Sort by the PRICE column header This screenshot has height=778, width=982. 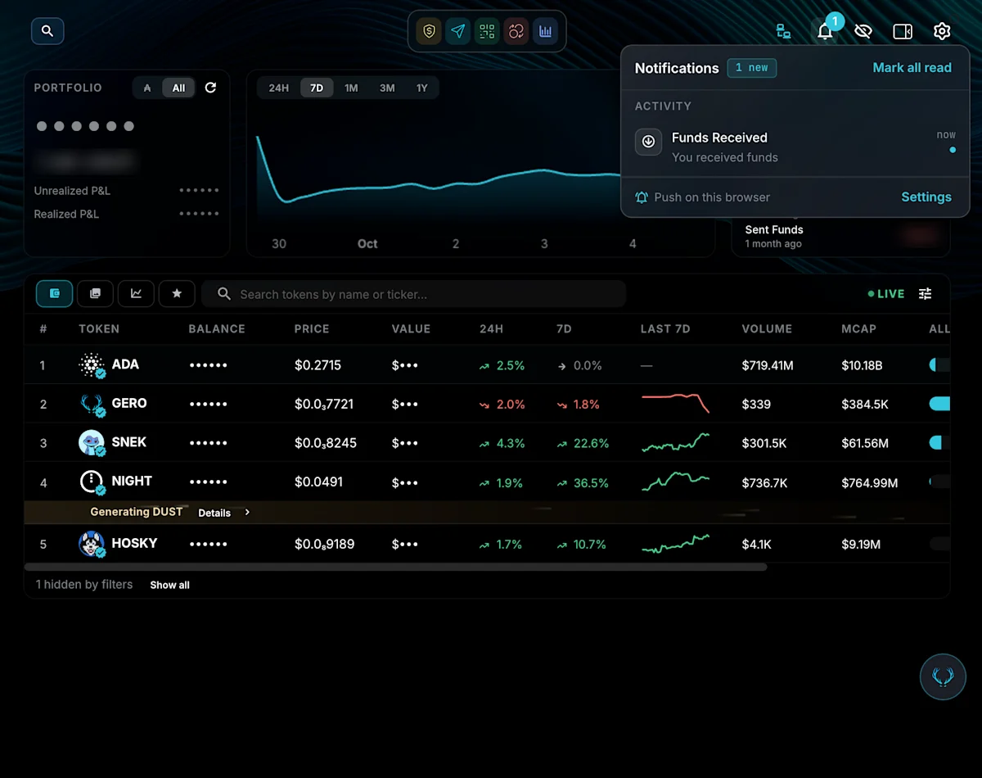(312, 328)
